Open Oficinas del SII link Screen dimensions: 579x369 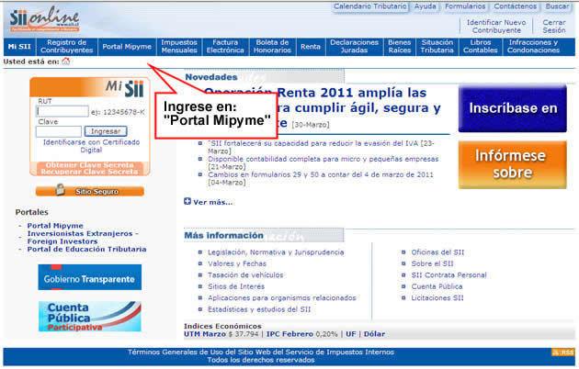[x=437, y=252]
